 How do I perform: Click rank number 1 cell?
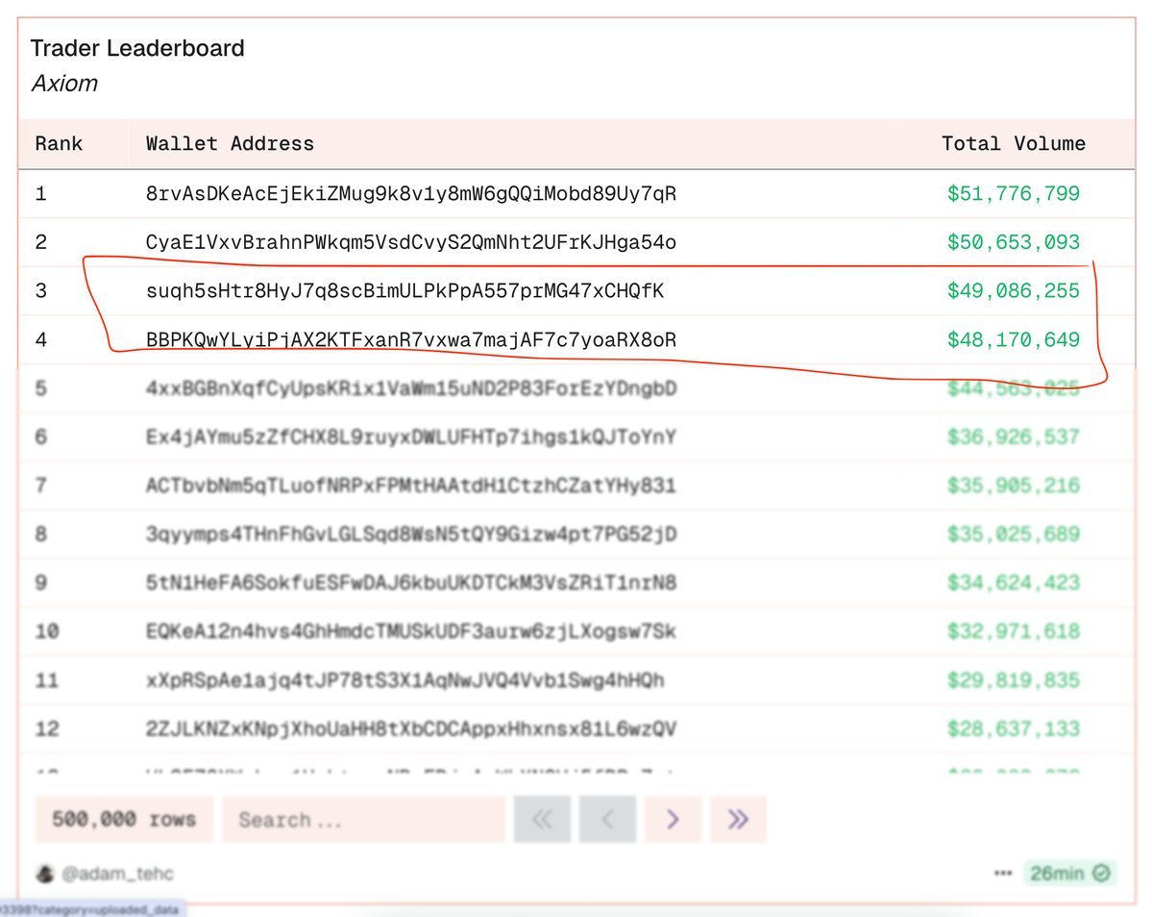[41, 194]
